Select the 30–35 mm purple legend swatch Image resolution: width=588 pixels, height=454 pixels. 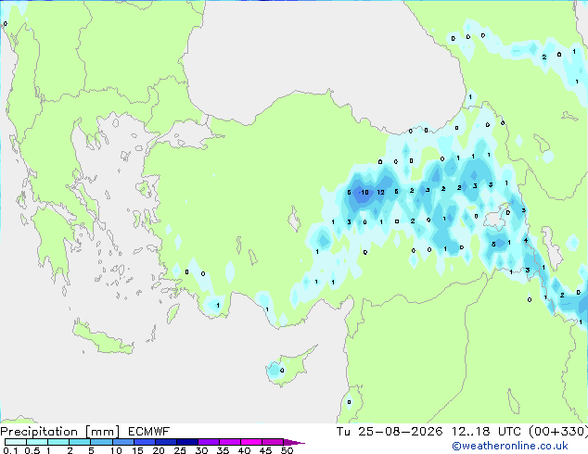pos(209,442)
